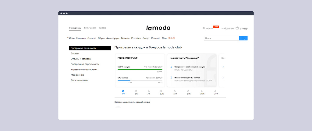
Task: Click the lamoda logo
Action: (x=158, y=28)
